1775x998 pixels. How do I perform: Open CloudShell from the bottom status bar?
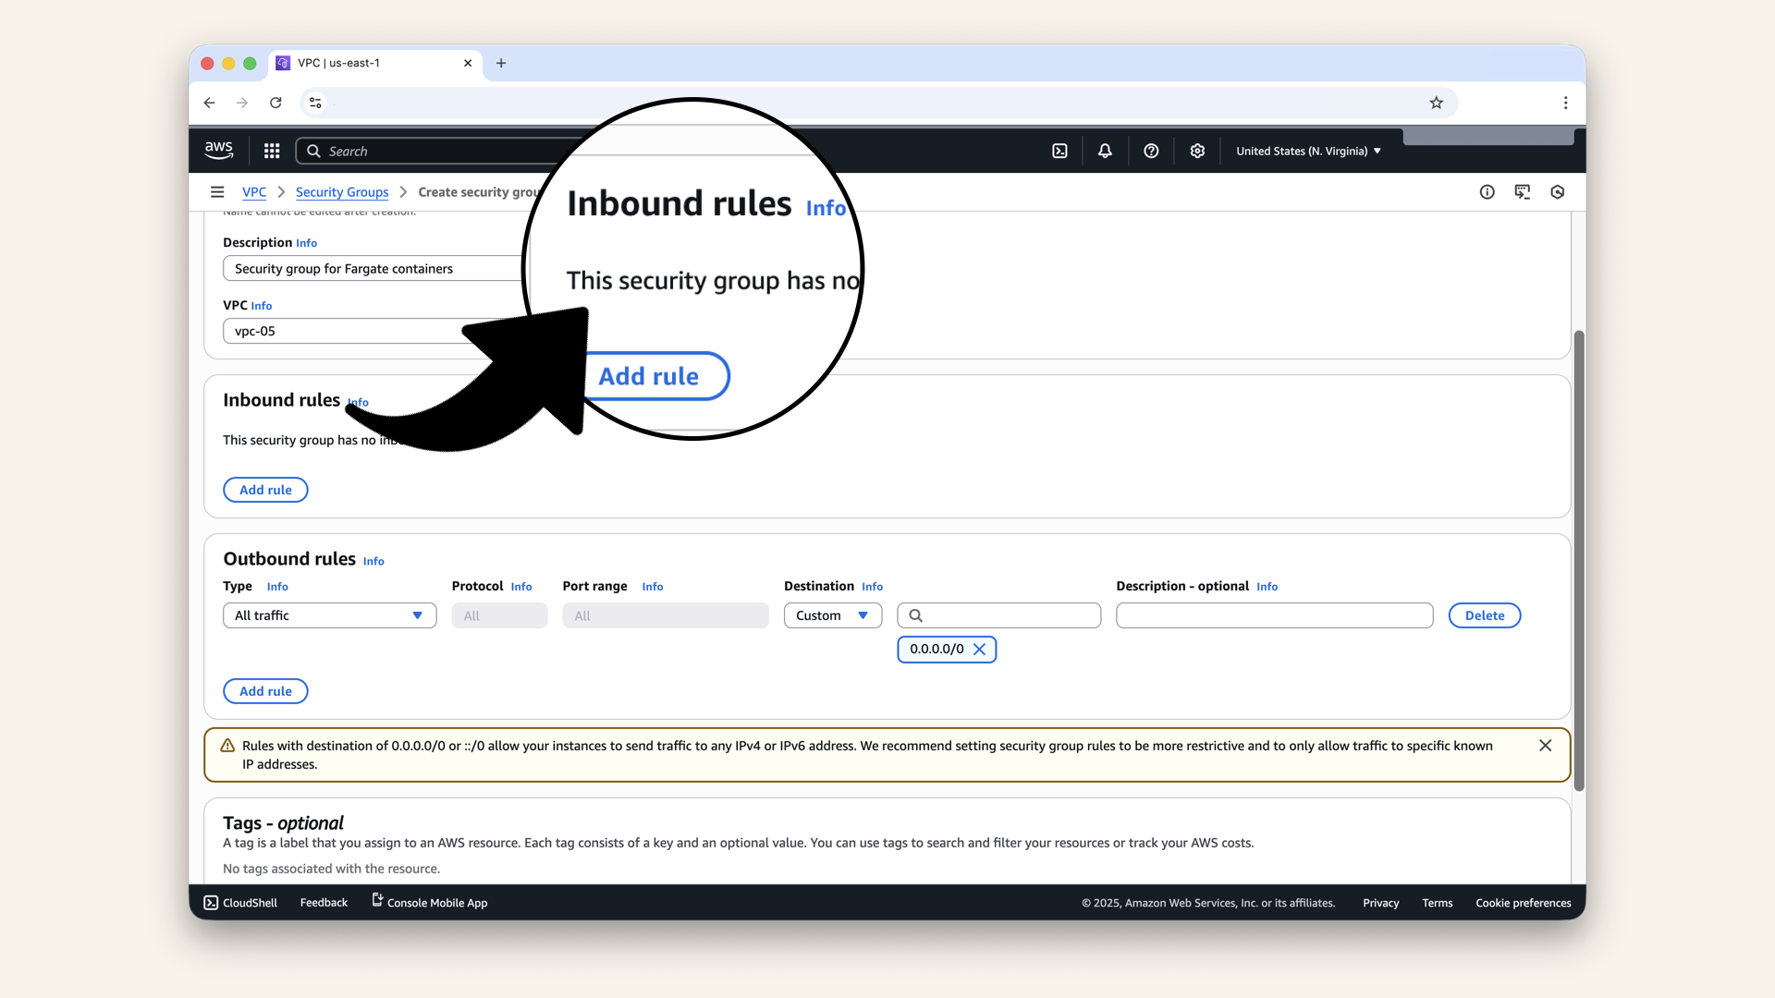239,902
